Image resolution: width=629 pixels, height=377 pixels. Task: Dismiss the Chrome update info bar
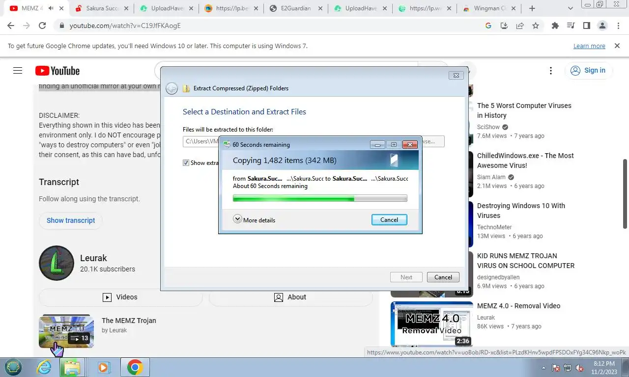[x=617, y=46]
